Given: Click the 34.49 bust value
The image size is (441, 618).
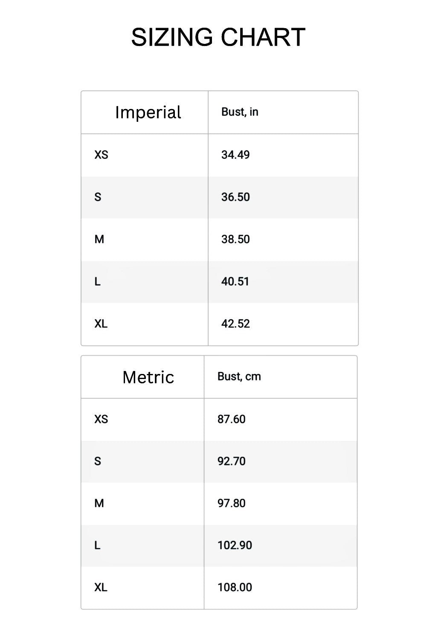Looking at the screenshot, I should click(x=235, y=155).
